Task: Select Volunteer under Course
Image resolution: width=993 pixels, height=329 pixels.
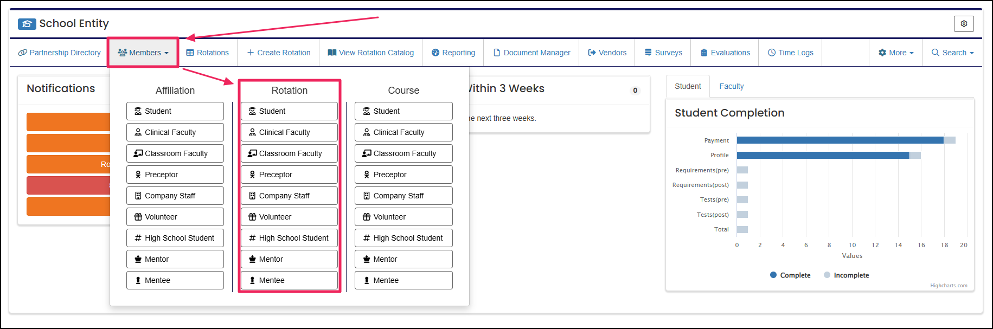Action: click(x=403, y=217)
